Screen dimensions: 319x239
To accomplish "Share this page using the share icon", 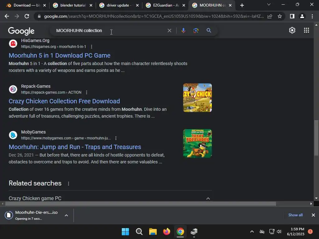I will tap(270, 16).
